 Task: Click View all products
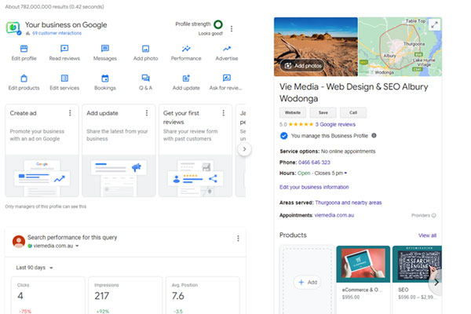tap(427, 235)
